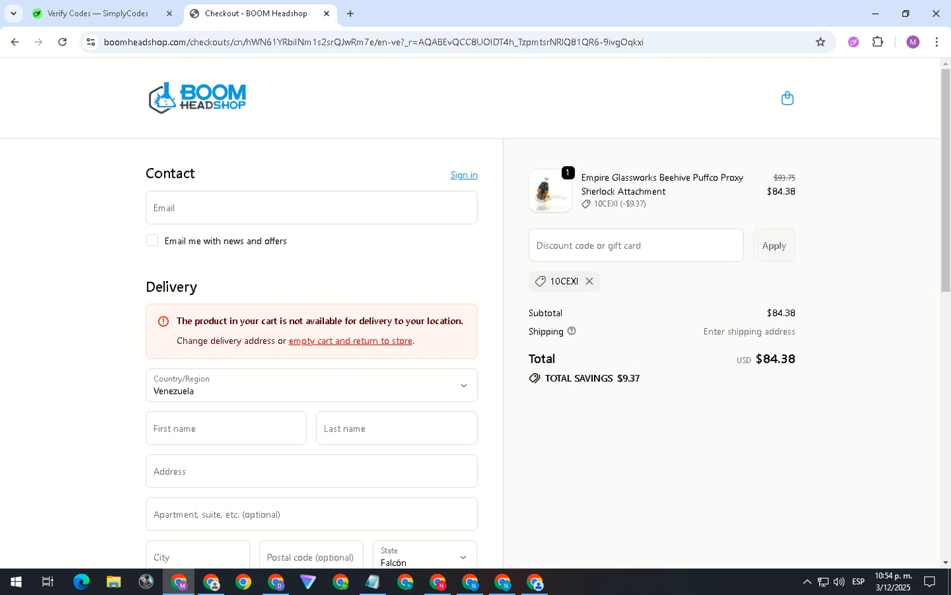Open Task View on the taskbar
Screen dimensions: 951x595
[48, 582]
